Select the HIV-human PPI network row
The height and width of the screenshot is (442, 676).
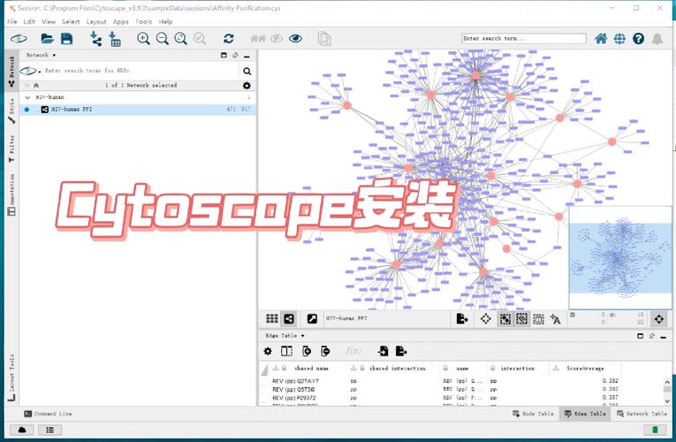coord(138,110)
